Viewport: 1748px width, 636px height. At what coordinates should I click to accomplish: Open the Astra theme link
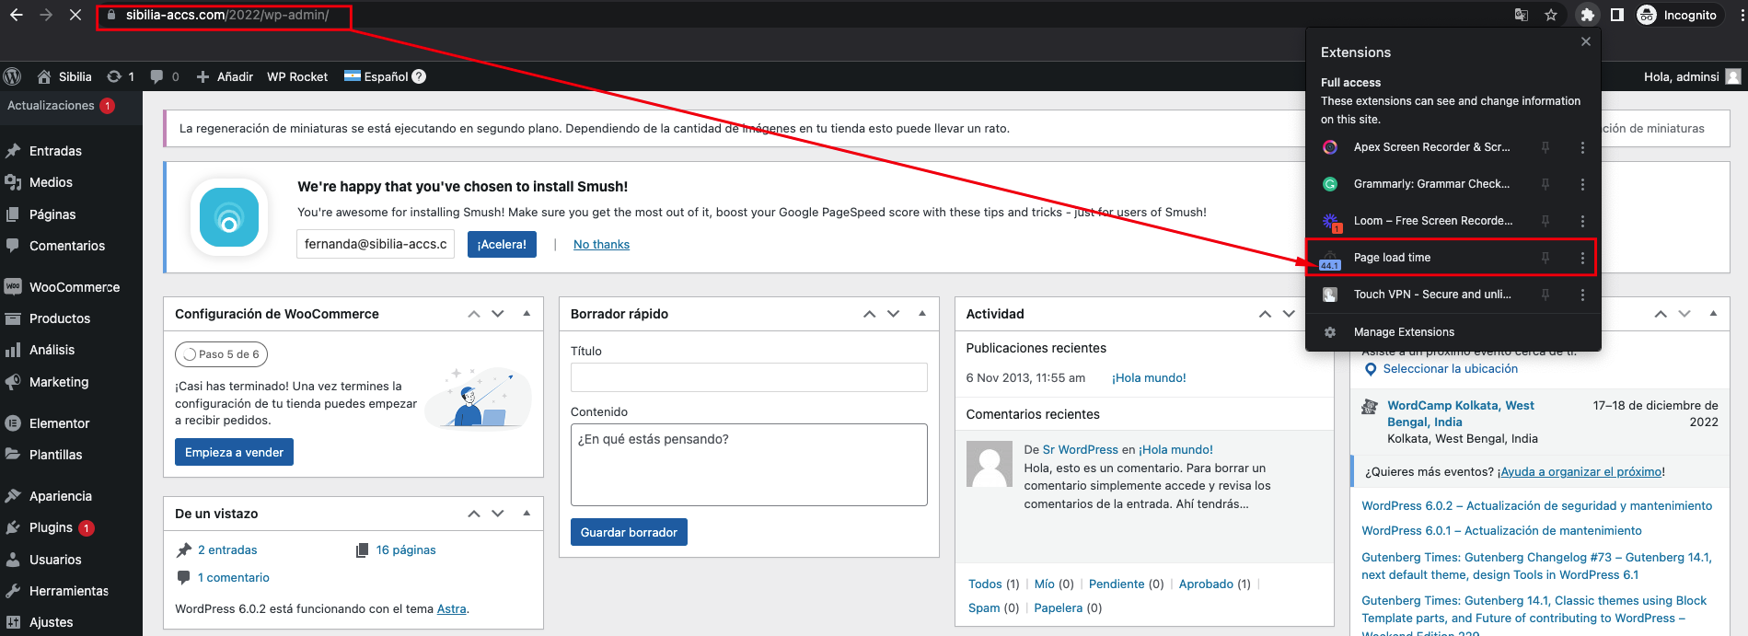coord(451,608)
